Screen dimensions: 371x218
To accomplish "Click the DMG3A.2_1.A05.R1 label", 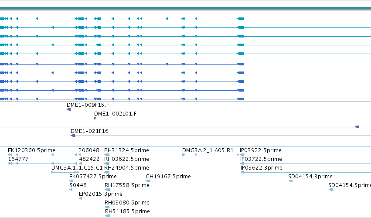I will (x=208, y=150).
